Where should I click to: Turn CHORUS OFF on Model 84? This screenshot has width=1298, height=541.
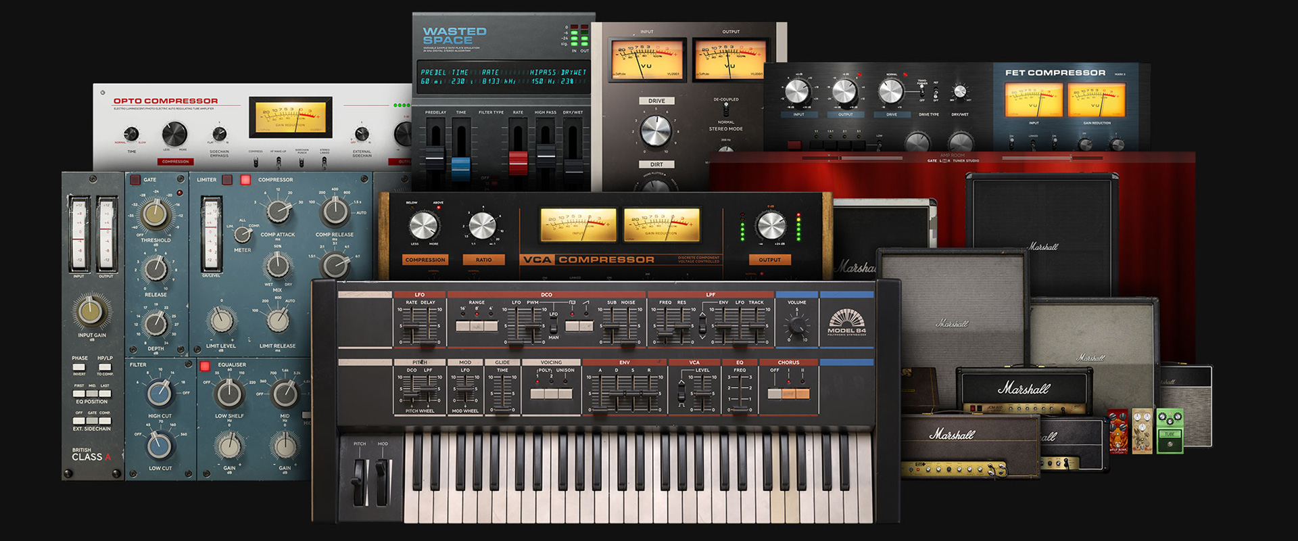[x=775, y=393]
